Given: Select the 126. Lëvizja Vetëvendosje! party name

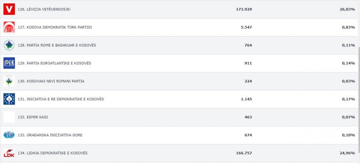Looking at the screenshot, I should pyautogui.click(x=44, y=10).
